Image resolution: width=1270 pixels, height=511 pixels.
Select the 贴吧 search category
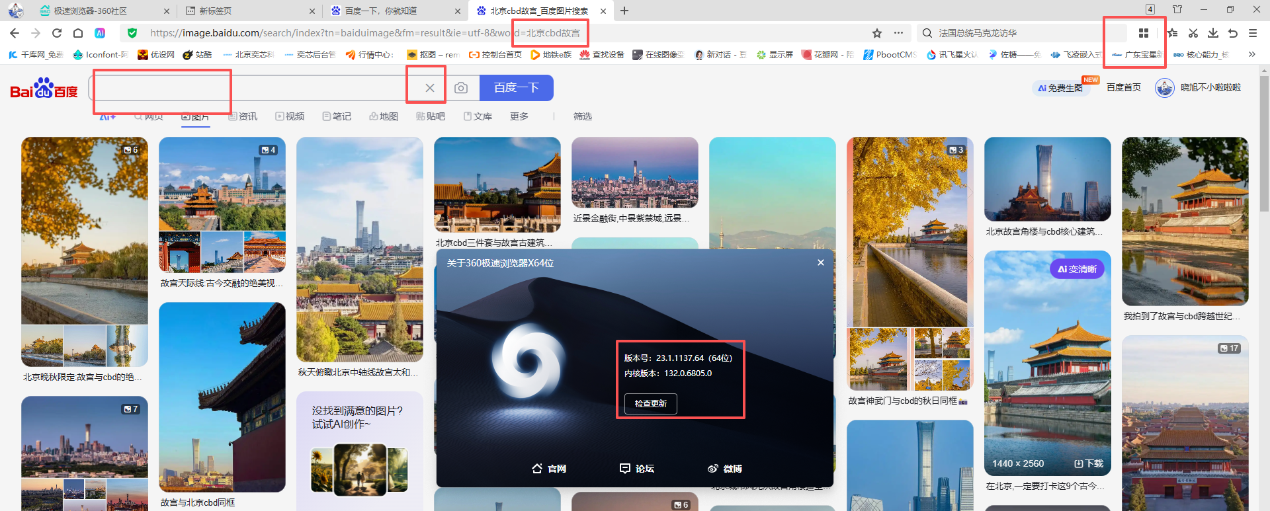(x=431, y=116)
